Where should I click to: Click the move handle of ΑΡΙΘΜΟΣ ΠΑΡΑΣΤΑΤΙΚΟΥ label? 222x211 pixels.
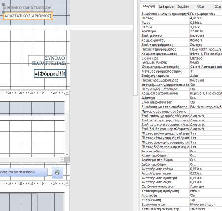pos(3,5)
